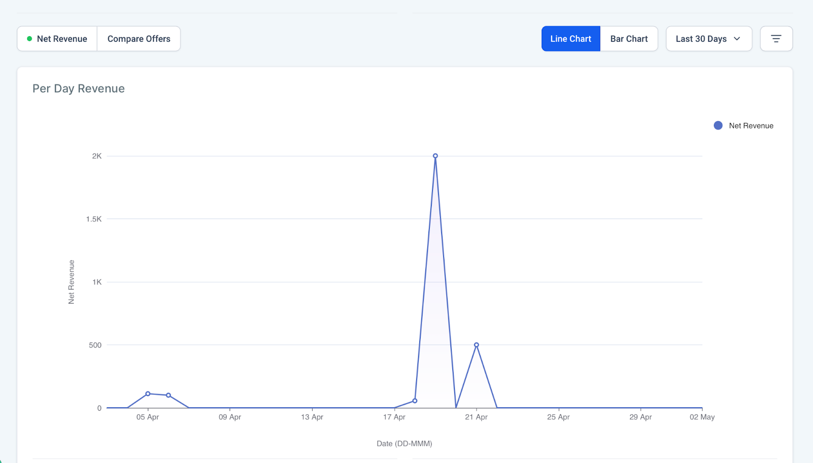Screen dimensions: 813x463
Task: Toggle Net Revenue series in legend
Action: pyautogui.click(x=743, y=125)
